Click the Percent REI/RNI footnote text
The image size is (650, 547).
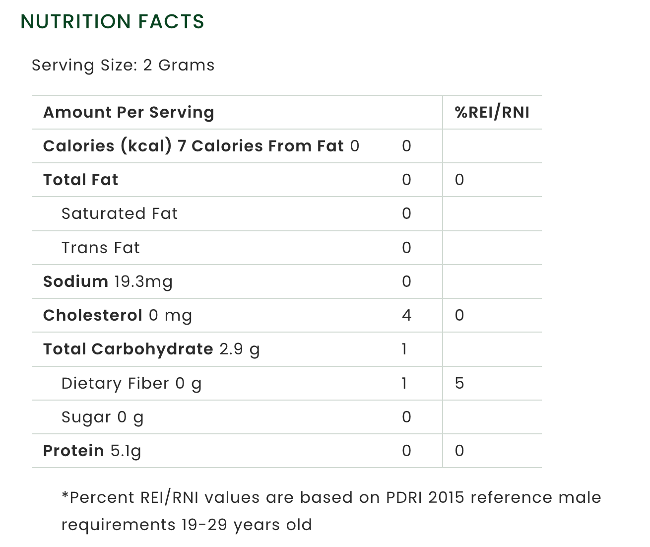(331, 511)
